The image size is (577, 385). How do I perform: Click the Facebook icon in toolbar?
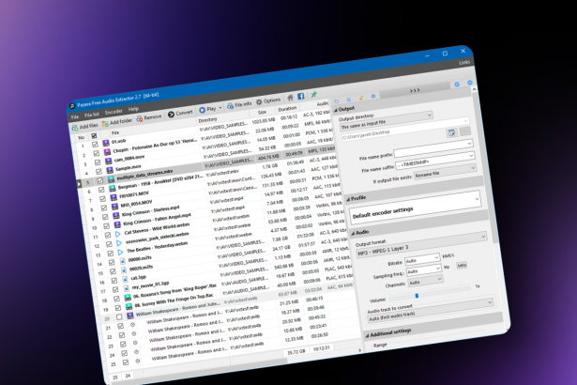pyautogui.click(x=301, y=96)
